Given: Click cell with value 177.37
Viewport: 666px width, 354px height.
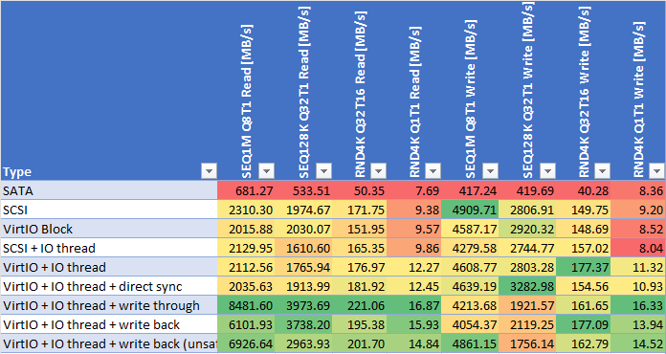Looking at the screenshot, I should (x=583, y=267).
